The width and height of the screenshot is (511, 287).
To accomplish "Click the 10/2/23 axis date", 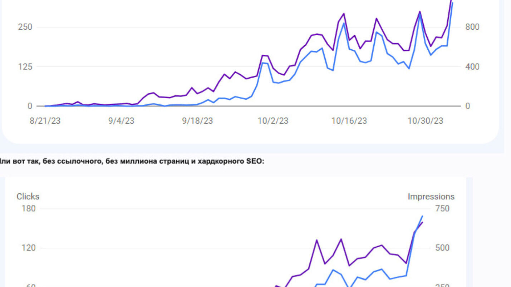I will [273, 121].
